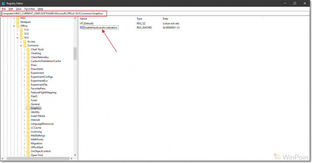
Task: Expand the Charting key
Action: click(25, 53)
